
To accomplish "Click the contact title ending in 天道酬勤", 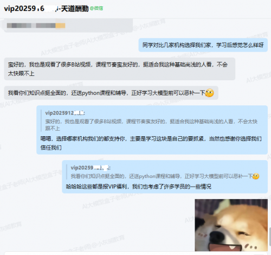I will [x=46, y=9].
